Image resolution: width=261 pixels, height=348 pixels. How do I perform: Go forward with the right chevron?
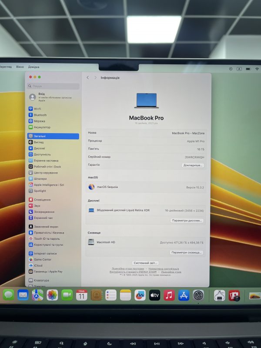95,77
